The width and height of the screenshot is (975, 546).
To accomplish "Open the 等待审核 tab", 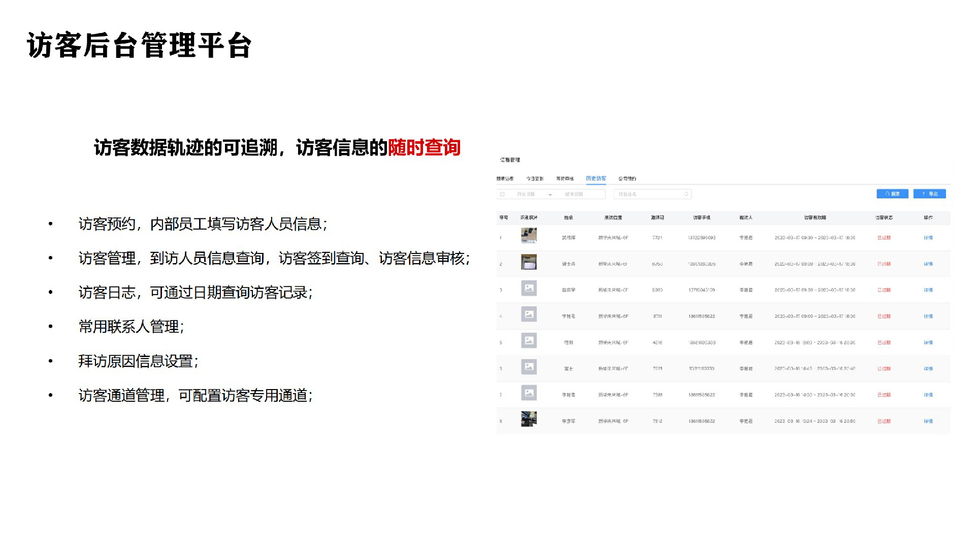I will coord(565,179).
